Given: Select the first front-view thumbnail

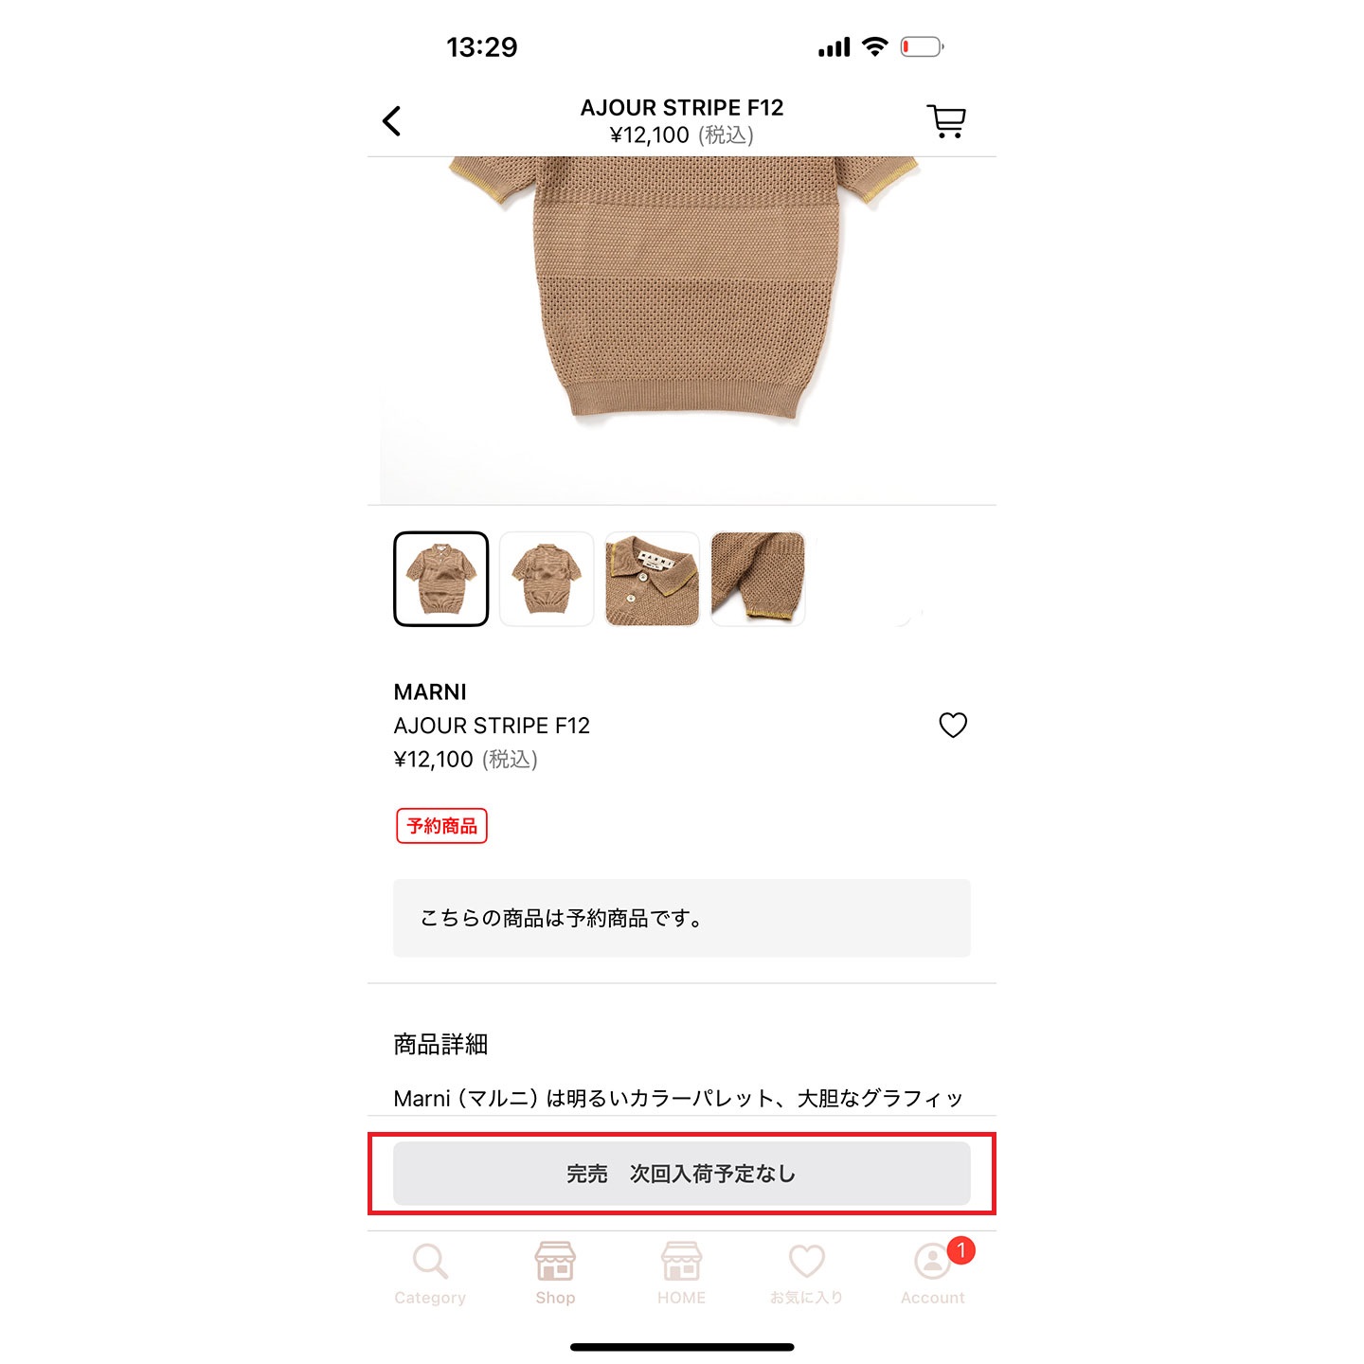Looking at the screenshot, I should point(441,579).
